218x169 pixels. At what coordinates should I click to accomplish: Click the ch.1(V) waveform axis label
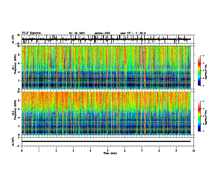tap(13, 39)
